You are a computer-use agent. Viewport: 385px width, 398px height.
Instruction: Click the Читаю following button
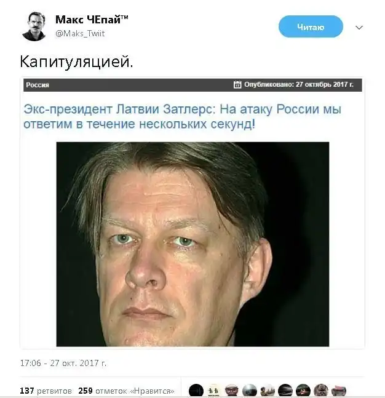311,26
